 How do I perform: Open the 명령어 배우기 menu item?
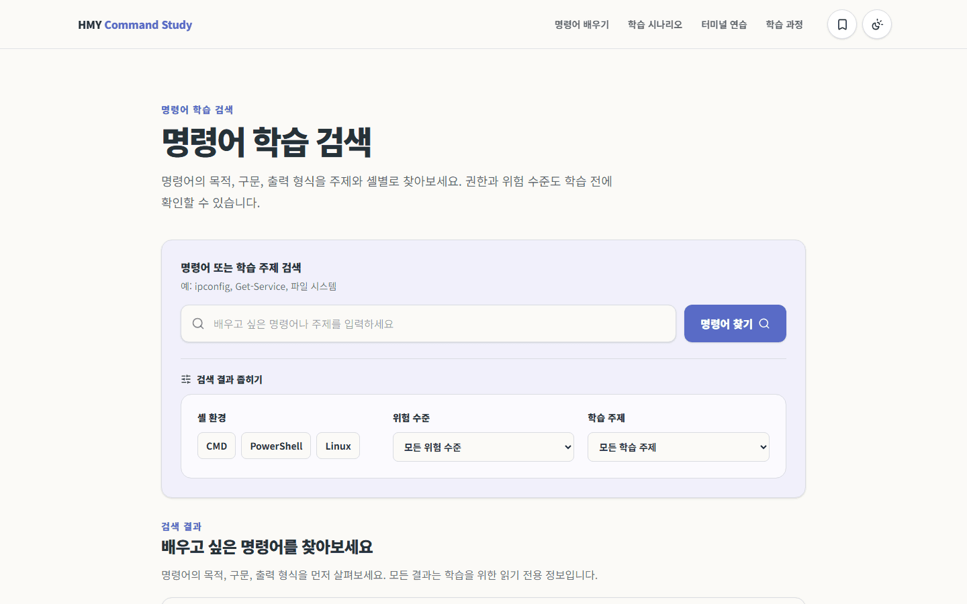tap(582, 24)
